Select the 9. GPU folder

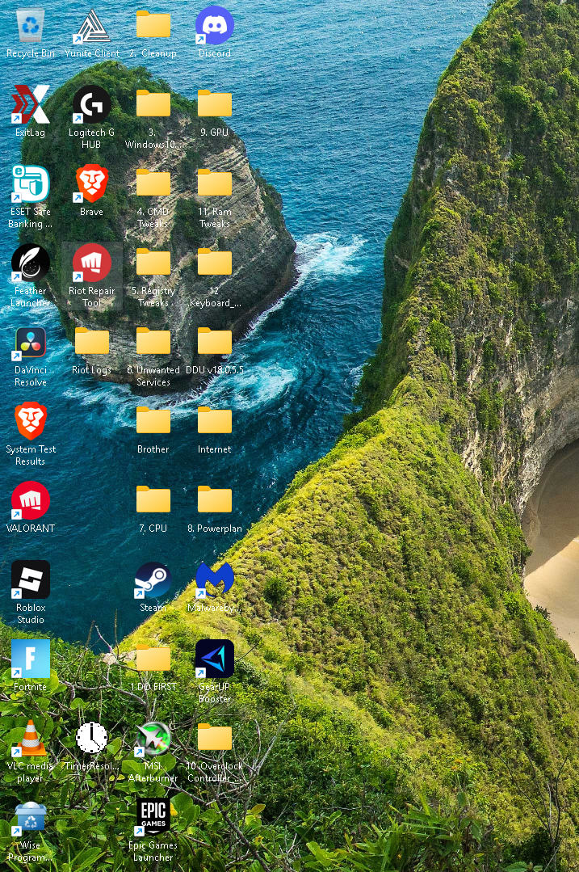215,104
